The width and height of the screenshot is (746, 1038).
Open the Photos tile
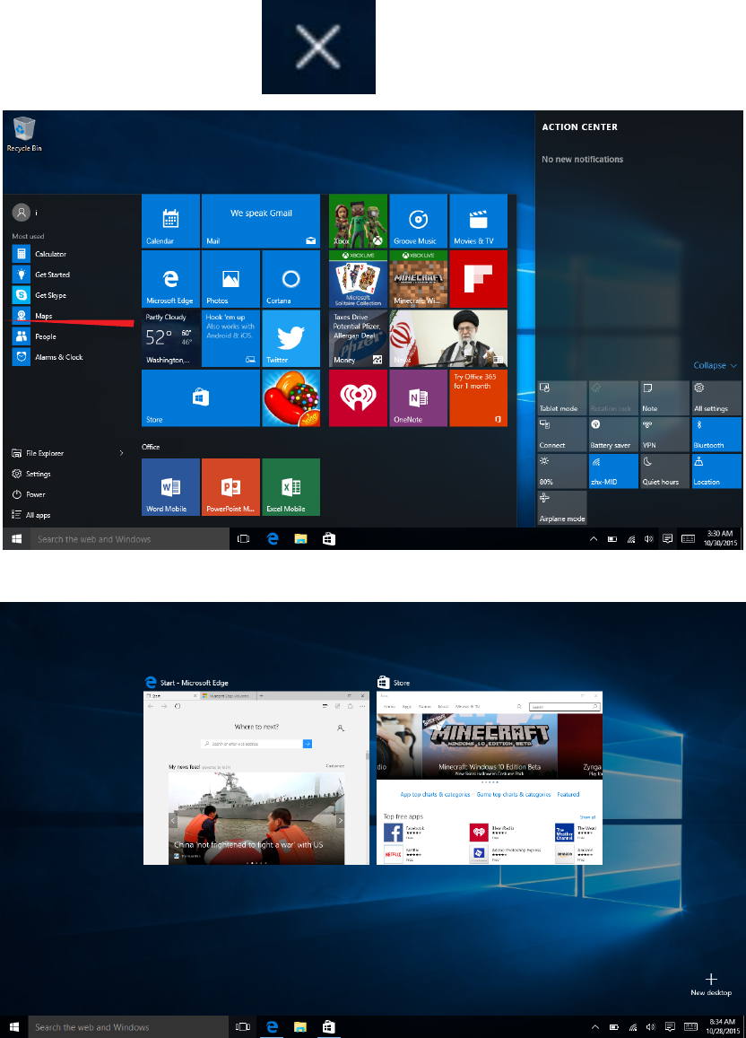(x=230, y=279)
